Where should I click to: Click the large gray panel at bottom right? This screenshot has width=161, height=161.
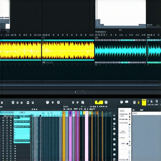coord(147,138)
